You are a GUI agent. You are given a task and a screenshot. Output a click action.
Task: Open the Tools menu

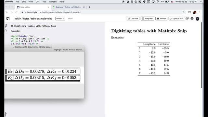point(44,2)
